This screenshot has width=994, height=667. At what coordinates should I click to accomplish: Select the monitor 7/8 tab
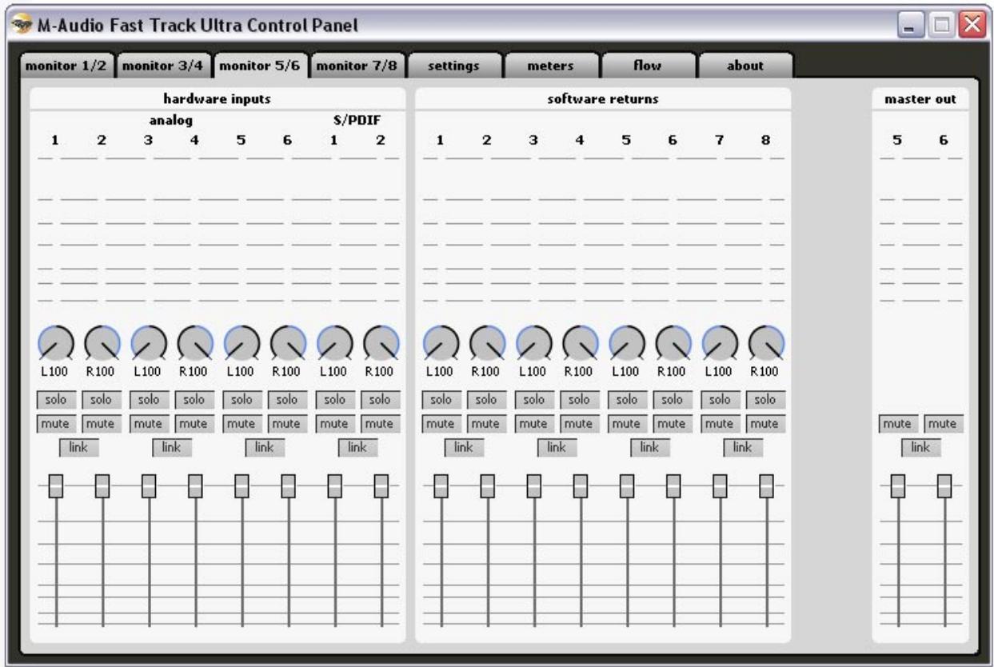(357, 66)
